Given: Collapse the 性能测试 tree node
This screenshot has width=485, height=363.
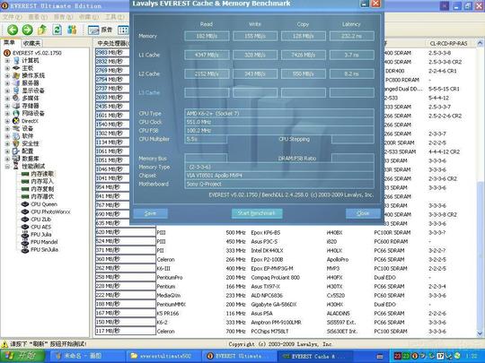Looking at the screenshot, I should [x=7, y=167].
